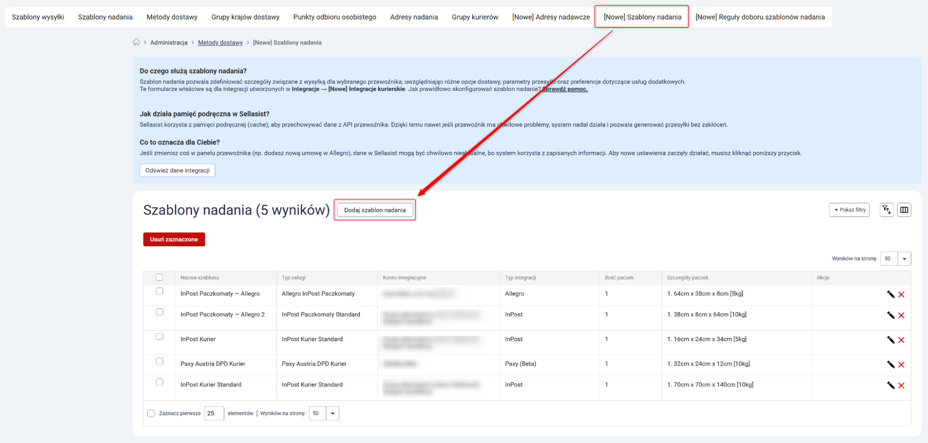This screenshot has width=928, height=443.
Task: Delete the Paxy Austria DPD Kurier template
Action: (x=901, y=365)
